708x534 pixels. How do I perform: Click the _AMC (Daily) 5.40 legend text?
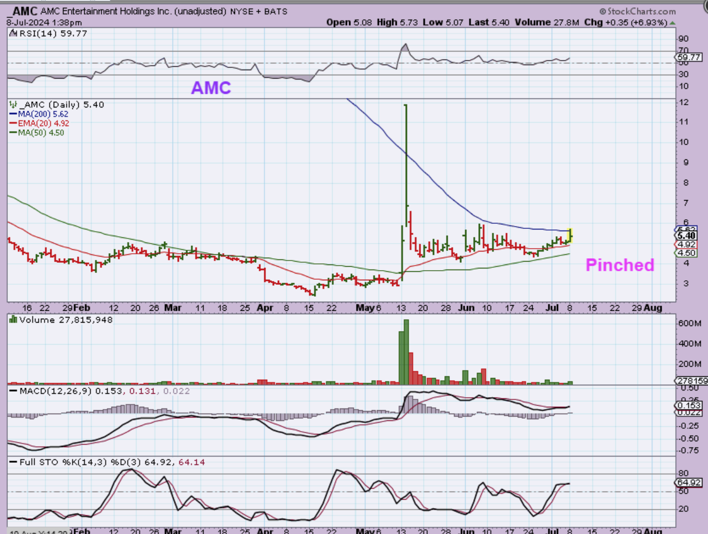61,105
